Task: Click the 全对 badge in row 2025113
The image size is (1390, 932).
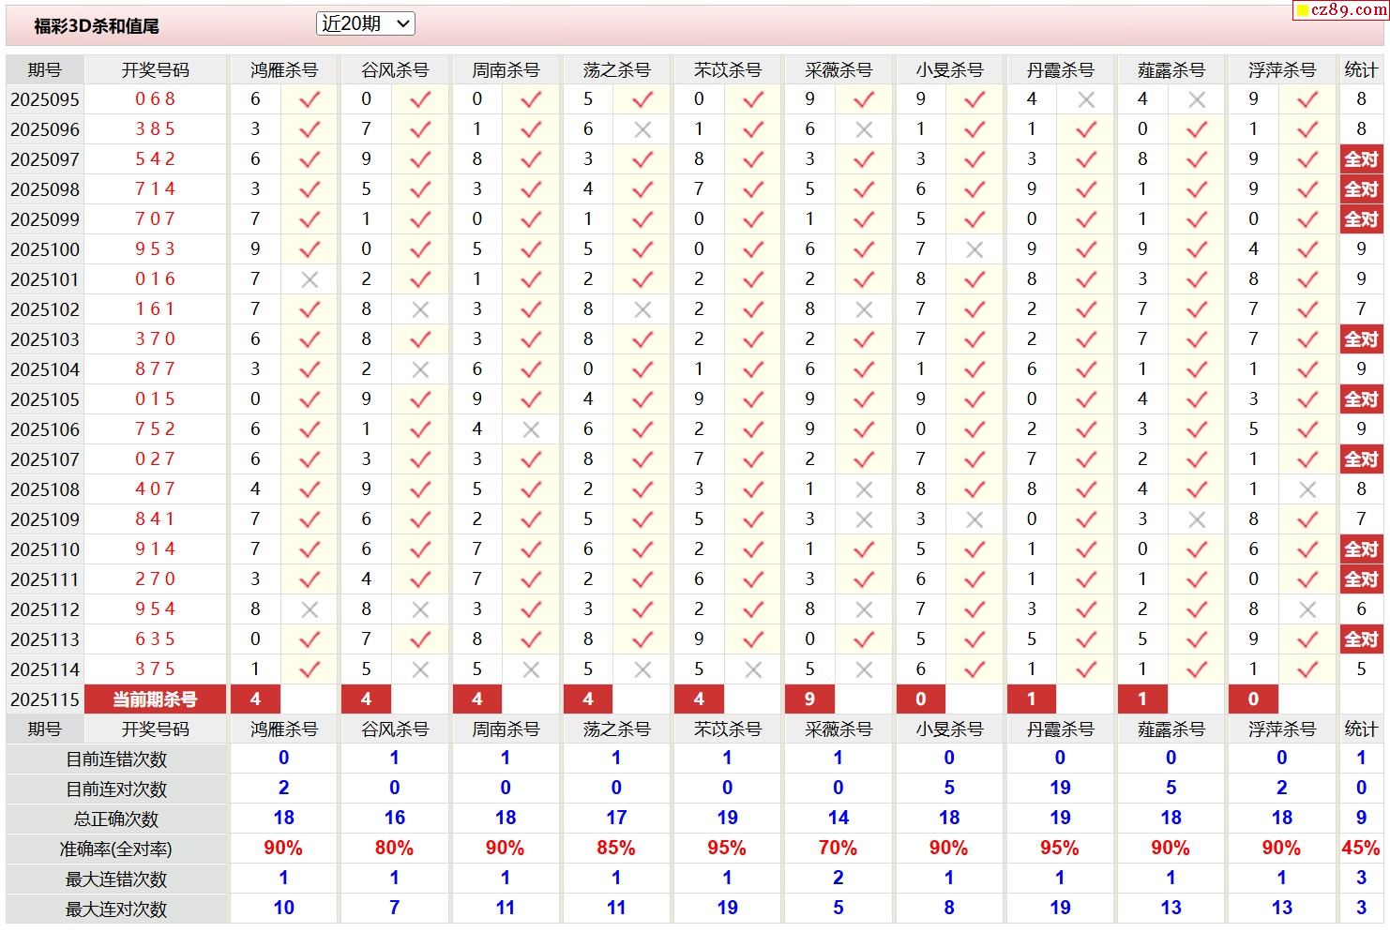Action: point(1361,639)
